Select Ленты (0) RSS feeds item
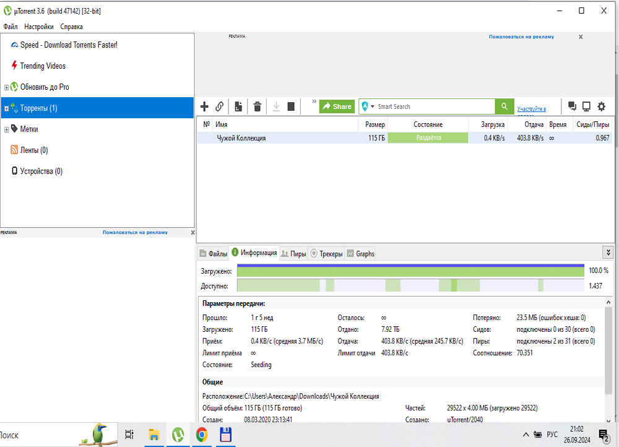 [34, 150]
